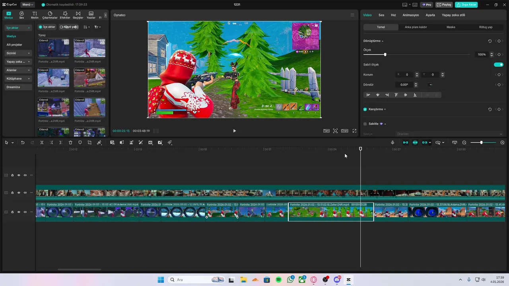
Task: Uncheck the Karıştırma blend checkbox
Action: point(365,109)
